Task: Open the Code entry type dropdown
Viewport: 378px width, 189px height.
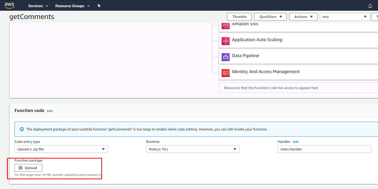Action: click(61, 149)
